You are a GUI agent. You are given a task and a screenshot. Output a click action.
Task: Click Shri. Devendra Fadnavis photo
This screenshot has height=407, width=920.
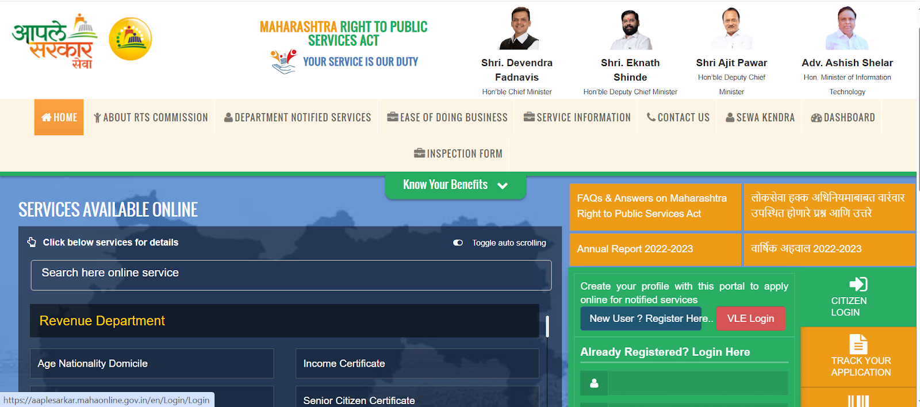(518, 29)
